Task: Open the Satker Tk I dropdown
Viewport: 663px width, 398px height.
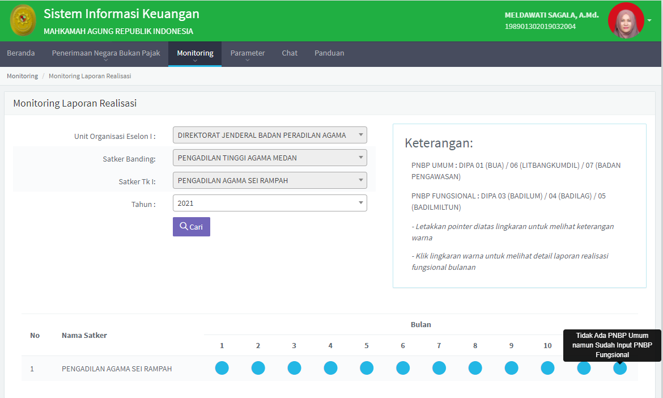Action: (270, 180)
